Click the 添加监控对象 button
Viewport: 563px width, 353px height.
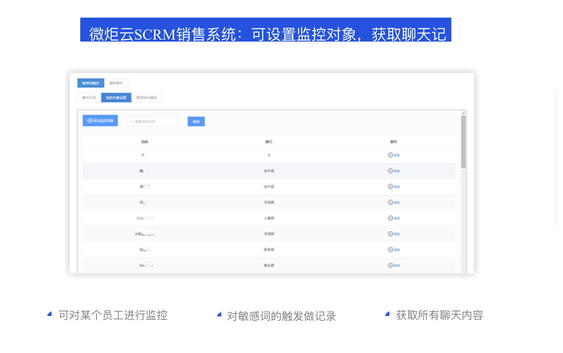[x=100, y=121]
